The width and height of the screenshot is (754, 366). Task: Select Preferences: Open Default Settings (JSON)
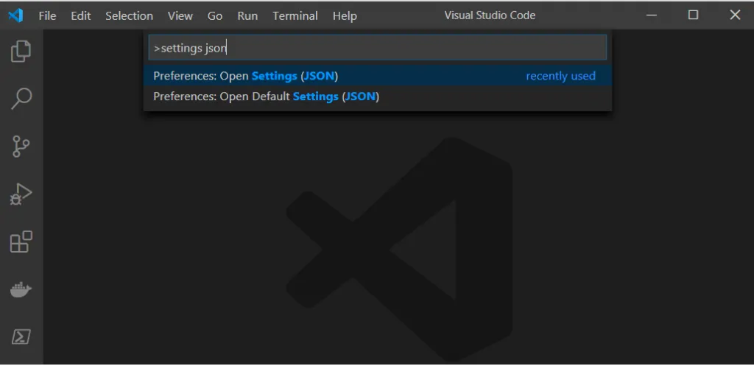coord(267,96)
